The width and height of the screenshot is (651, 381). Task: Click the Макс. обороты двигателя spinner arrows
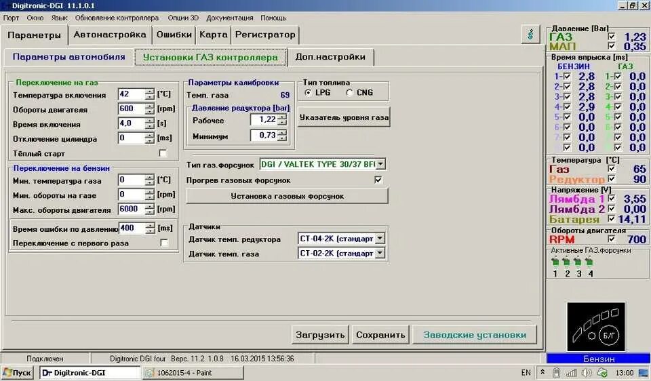(149, 209)
